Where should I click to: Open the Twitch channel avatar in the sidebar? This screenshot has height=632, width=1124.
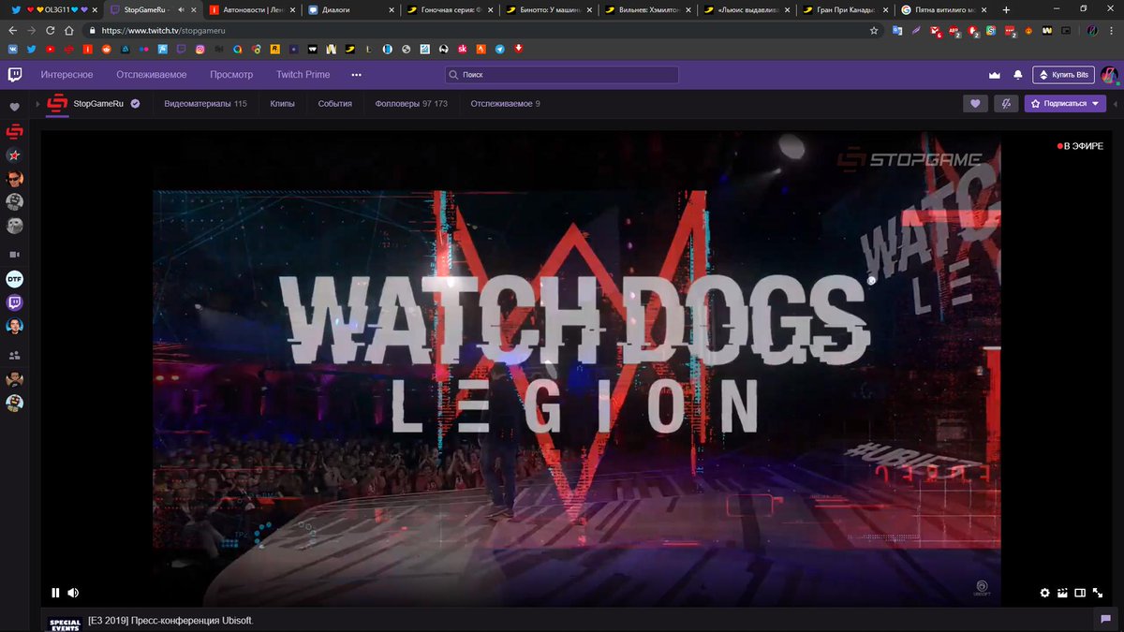pyautogui.click(x=14, y=302)
